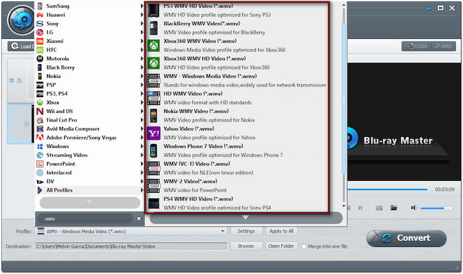Expand the Adobe Premiere/Sony Vegas category

(x=82, y=137)
